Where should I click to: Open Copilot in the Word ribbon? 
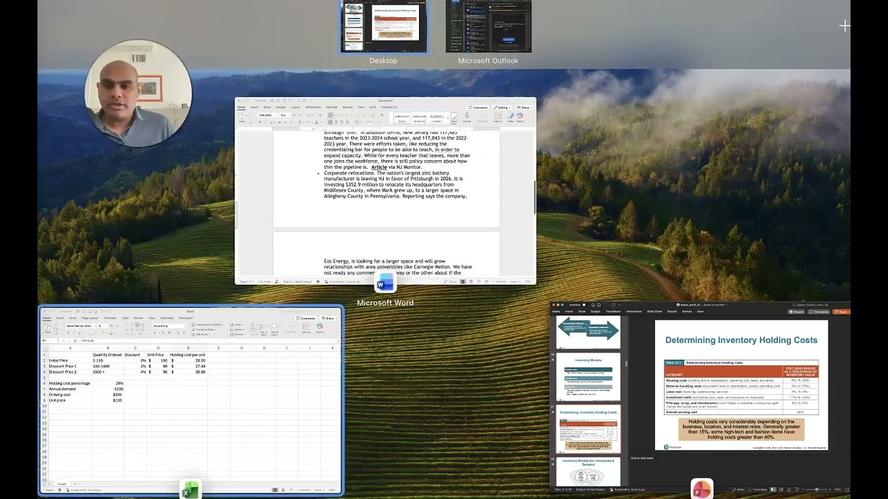point(520,116)
